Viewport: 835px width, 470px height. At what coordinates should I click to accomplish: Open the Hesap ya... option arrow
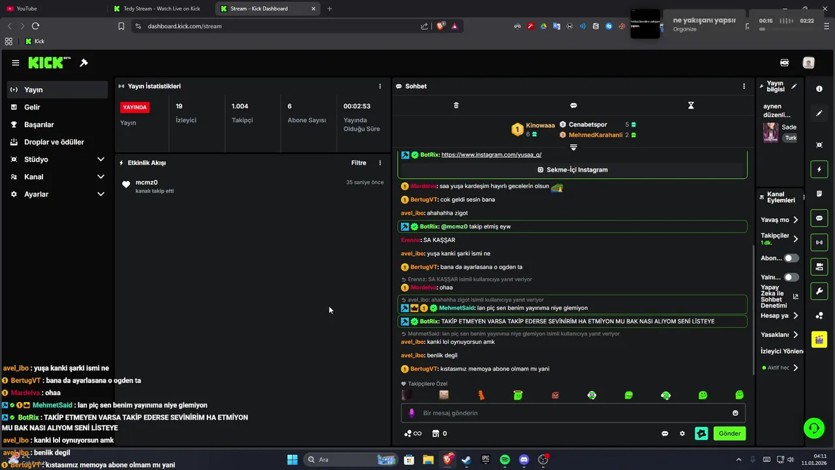(795, 316)
